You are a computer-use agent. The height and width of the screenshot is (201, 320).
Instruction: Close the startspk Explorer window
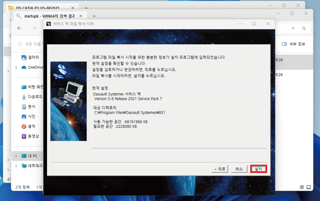[306, 13]
